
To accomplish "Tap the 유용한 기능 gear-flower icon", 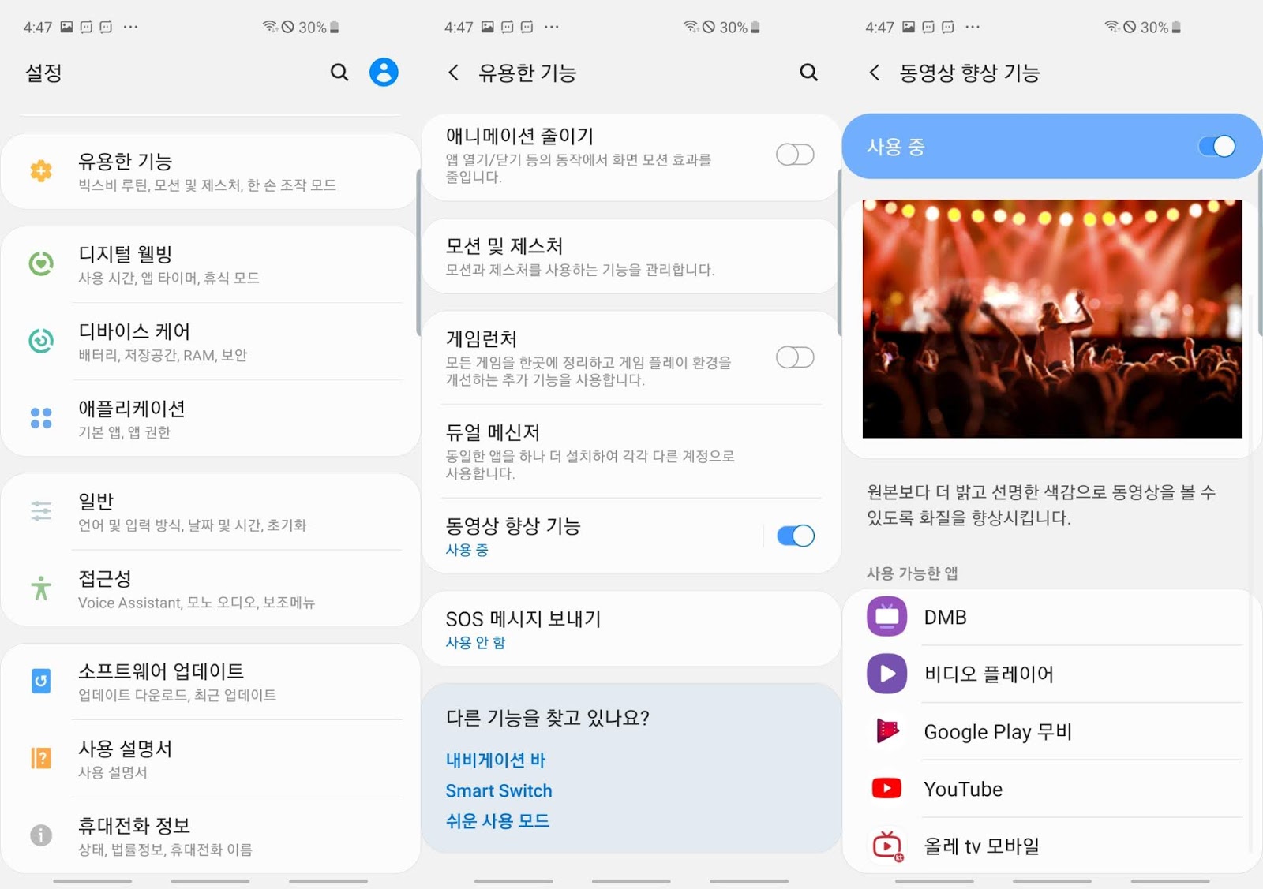I will [x=41, y=170].
